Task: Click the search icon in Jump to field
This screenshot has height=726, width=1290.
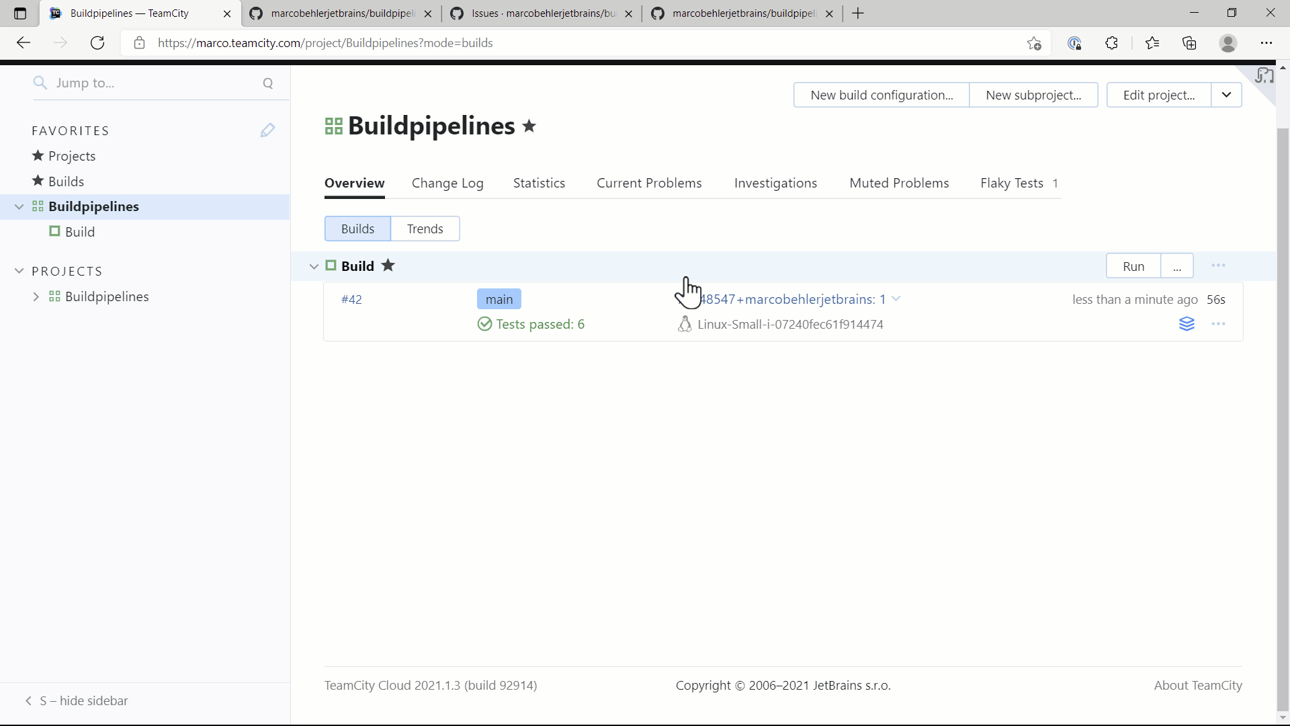Action: (x=268, y=83)
